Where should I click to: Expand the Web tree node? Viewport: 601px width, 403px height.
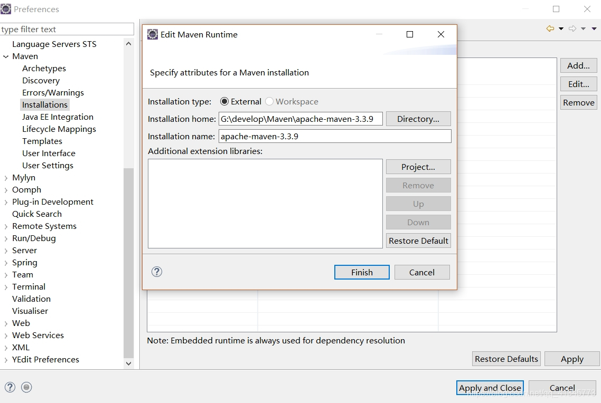click(x=6, y=324)
